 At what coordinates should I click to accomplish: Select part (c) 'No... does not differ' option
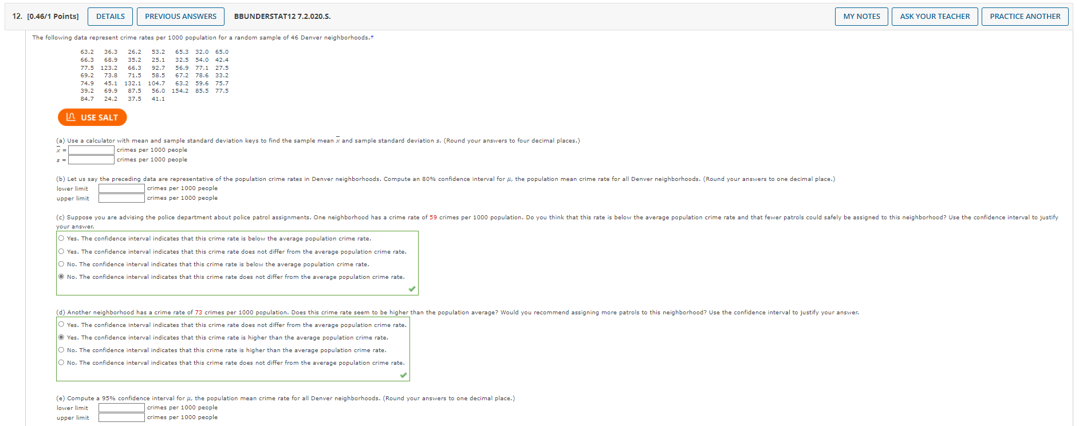coord(61,277)
